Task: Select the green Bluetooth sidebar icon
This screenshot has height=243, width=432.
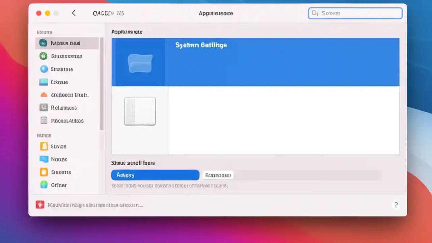Action: (66, 56)
